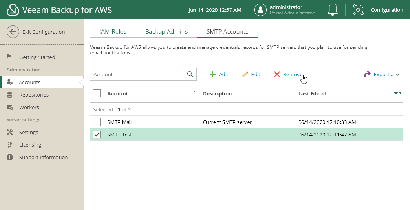Click the Edit account link
Image resolution: width=410 pixels, height=210 pixels.
point(256,74)
